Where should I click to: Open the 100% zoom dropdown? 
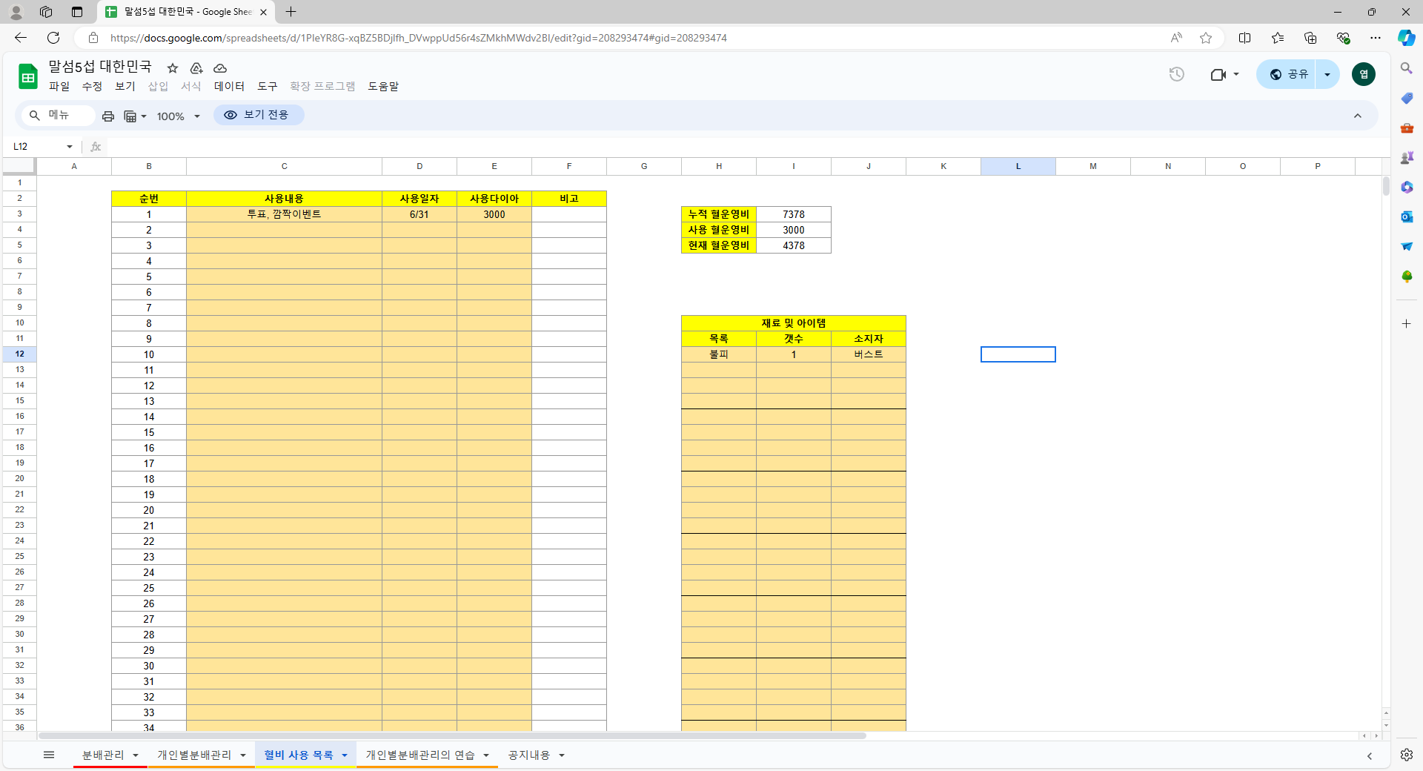178,116
